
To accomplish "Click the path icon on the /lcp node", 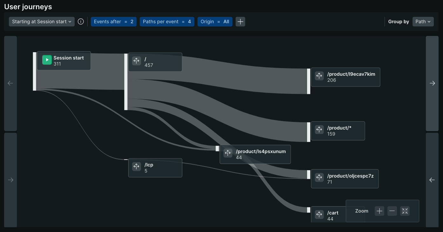I will tap(136, 166).
